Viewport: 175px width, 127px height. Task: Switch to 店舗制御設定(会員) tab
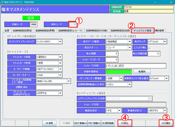pyautogui.click(x=120, y=30)
